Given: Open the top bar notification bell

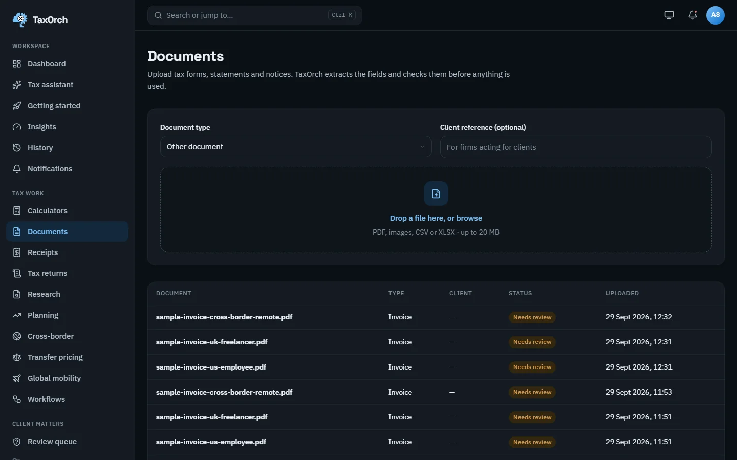Looking at the screenshot, I should pyautogui.click(x=692, y=15).
